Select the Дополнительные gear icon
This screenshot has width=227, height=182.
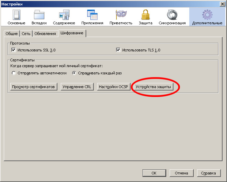(207, 15)
